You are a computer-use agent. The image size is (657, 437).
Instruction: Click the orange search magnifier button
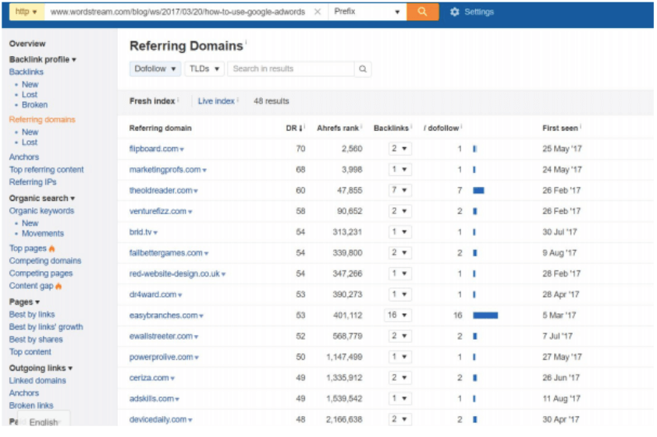click(422, 12)
